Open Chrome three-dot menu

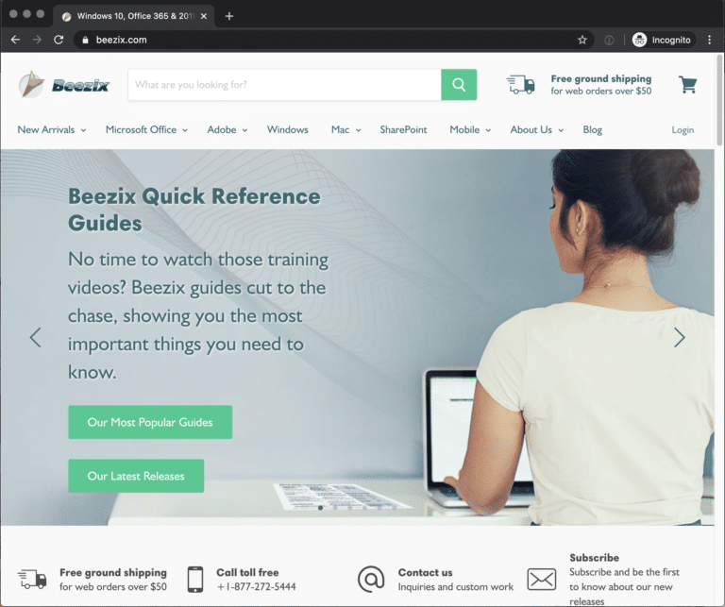click(709, 40)
